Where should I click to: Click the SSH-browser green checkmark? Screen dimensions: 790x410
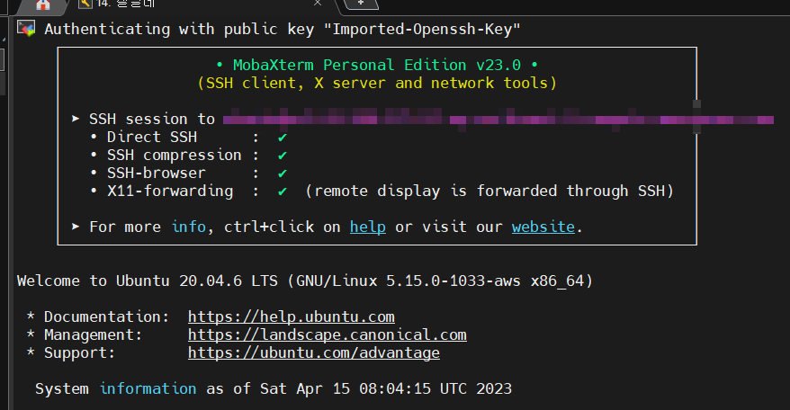pyautogui.click(x=283, y=174)
